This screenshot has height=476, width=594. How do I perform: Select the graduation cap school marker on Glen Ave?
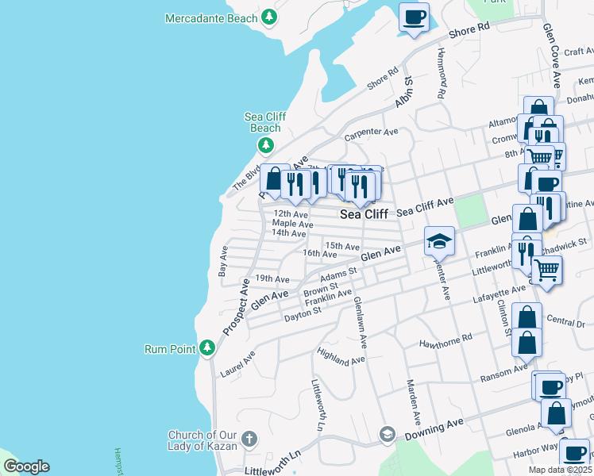[439, 241]
